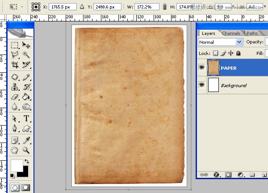This screenshot has width=268, height=193.
Task: Choose the Crop tool
Action: coord(15,65)
